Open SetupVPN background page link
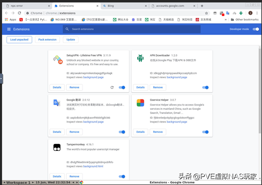The height and width of the screenshot is (185, 262). click(94, 77)
